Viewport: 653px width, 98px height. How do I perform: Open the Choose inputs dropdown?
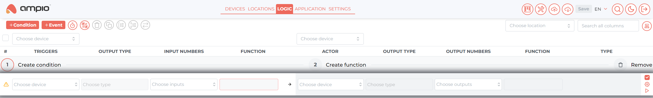[184, 84]
